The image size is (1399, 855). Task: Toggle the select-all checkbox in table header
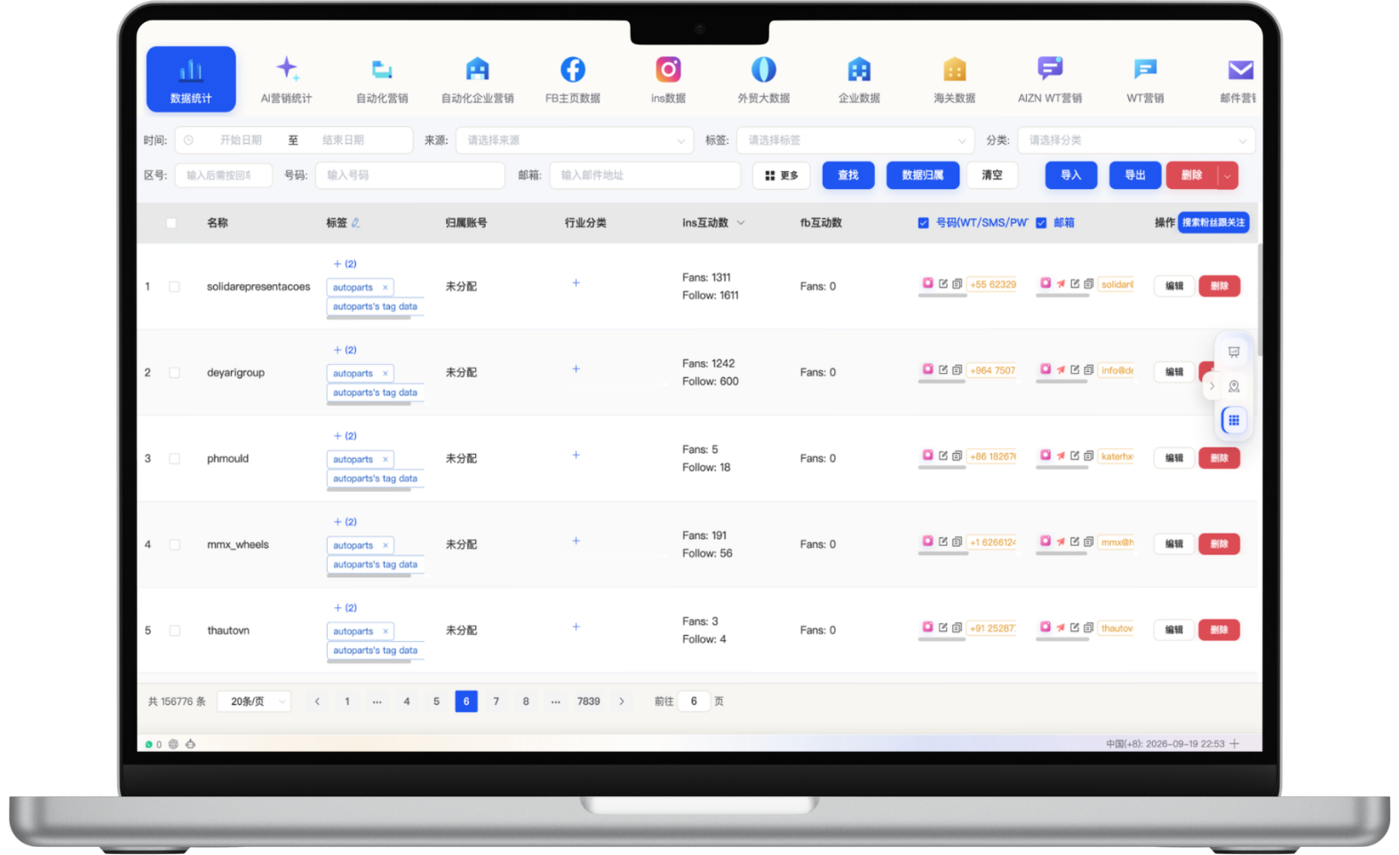tap(171, 223)
